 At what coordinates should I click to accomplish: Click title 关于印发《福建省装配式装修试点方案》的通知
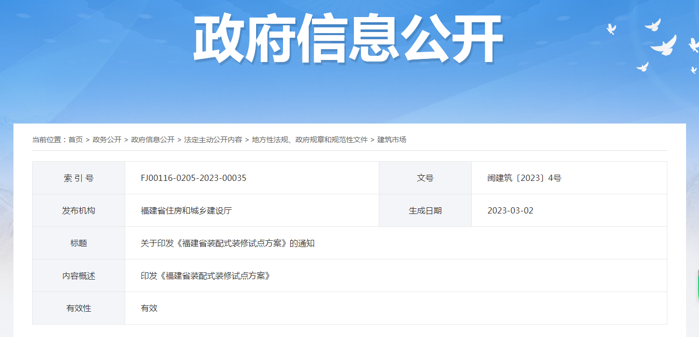coord(228,243)
